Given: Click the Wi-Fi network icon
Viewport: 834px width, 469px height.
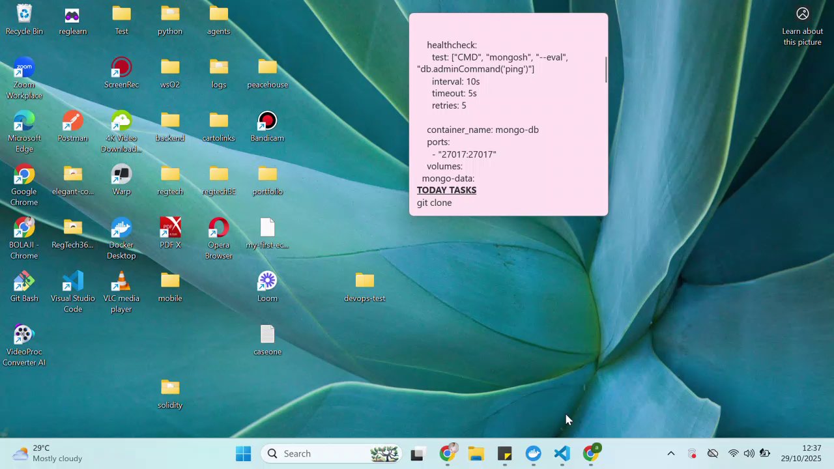Looking at the screenshot, I should (734, 454).
